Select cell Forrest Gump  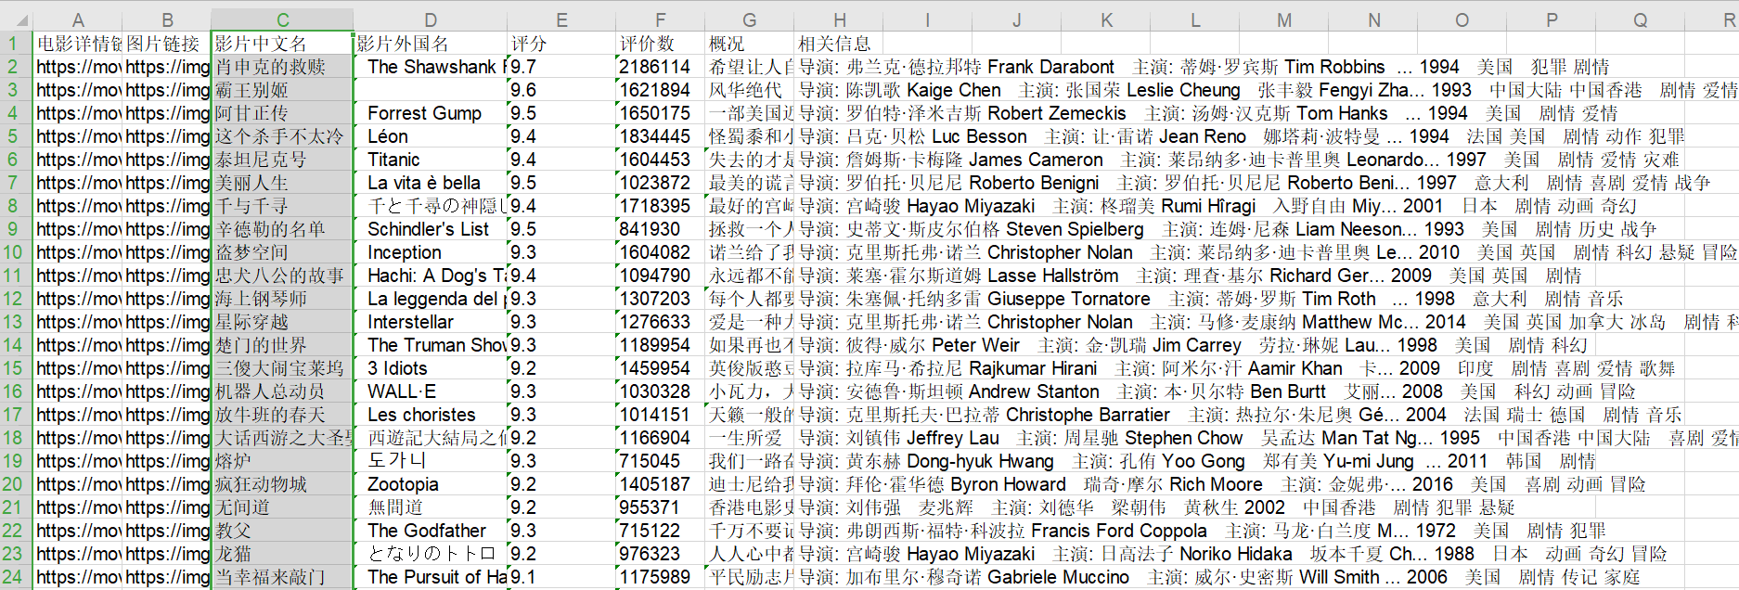click(x=431, y=112)
